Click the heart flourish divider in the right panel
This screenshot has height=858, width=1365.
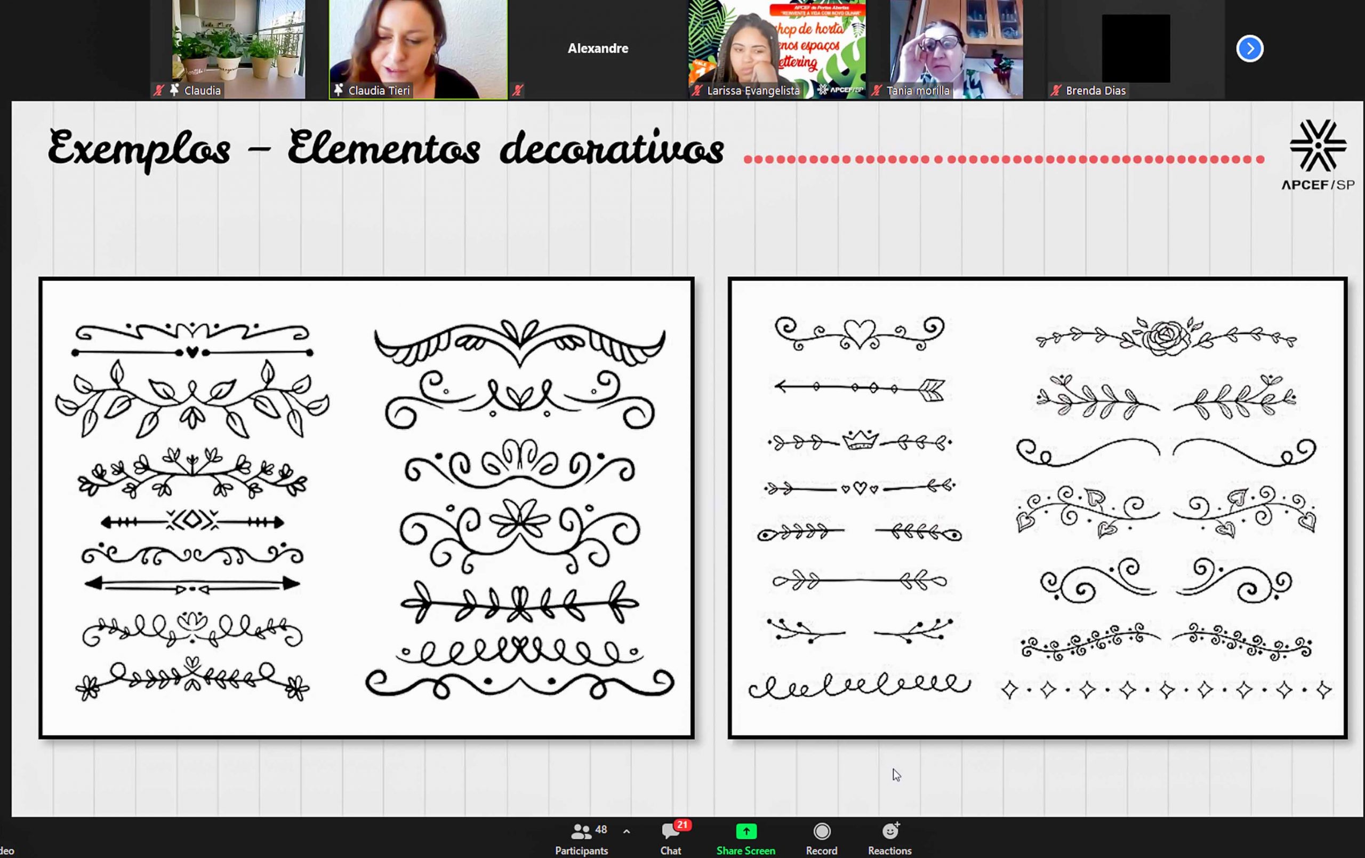tap(860, 333)
